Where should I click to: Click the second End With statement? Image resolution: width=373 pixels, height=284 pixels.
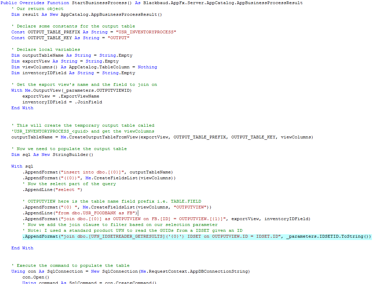click(22, 248)
